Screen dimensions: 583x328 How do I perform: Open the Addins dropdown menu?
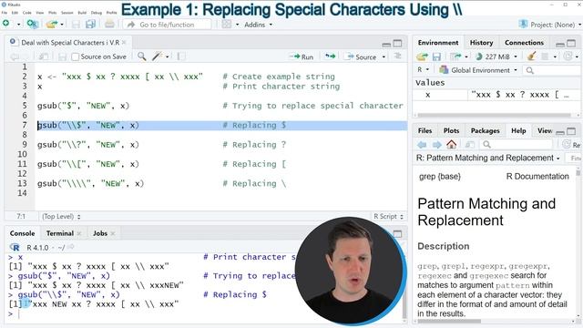[258, 25]
